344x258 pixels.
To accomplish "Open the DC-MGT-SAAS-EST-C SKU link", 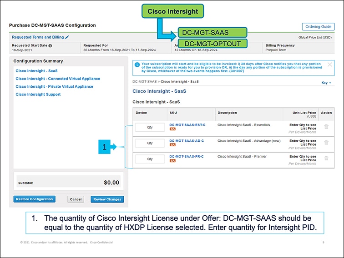I will click(187, 125).
